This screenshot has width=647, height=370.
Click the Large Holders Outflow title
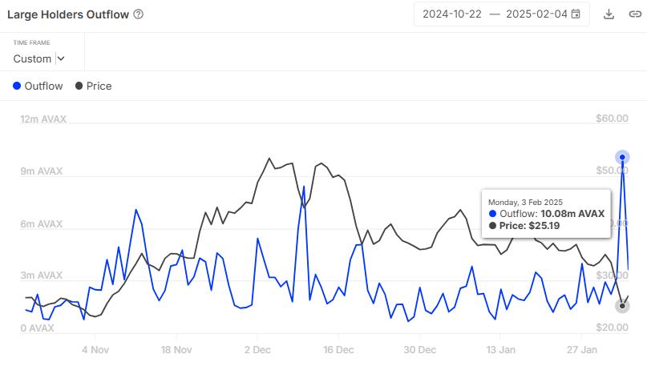[68, 14]
